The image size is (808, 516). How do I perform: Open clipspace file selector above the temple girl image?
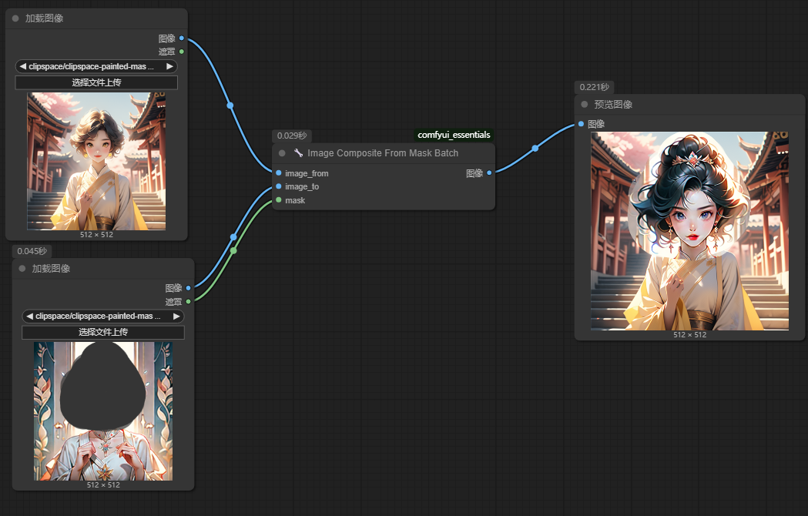pos(96,66)
